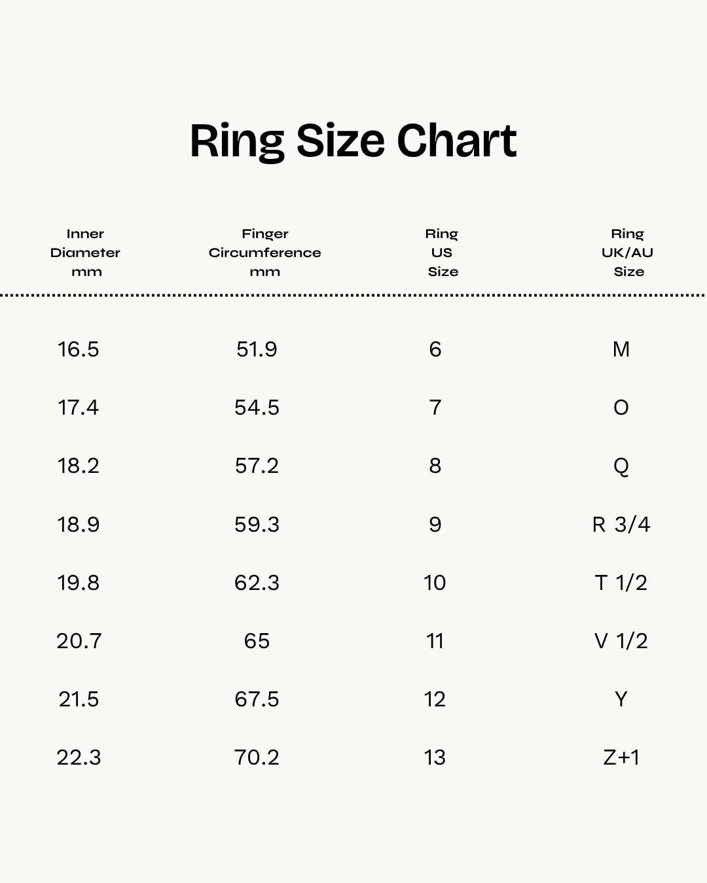Click the Ring Size Chart title
707x883 pixels.
[353, 141]
